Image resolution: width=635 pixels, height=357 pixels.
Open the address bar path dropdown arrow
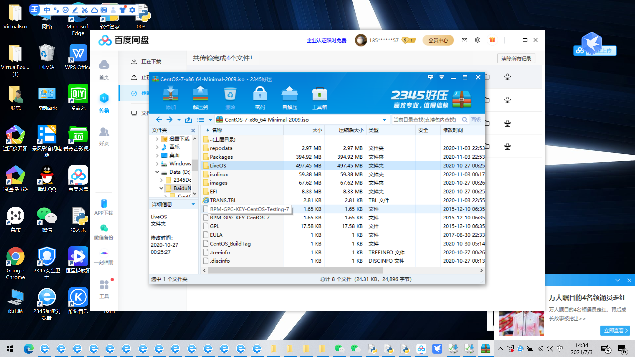(384, 120)
